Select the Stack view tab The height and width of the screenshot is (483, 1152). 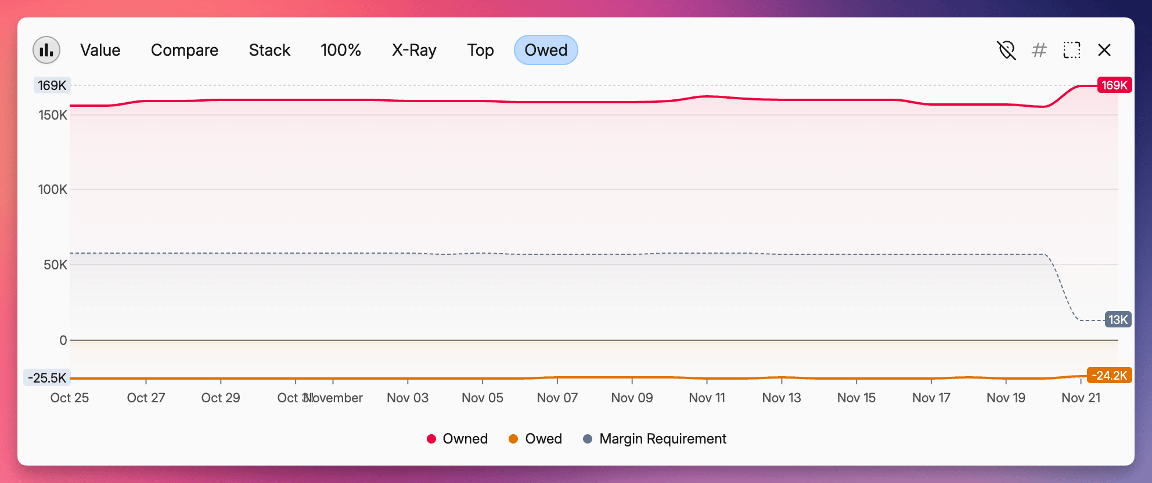[x=269, y=50]
